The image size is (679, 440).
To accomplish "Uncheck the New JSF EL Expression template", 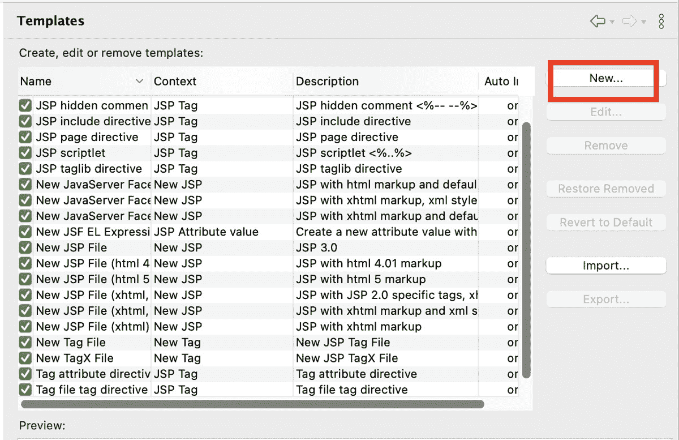I will tap(25, 232).
